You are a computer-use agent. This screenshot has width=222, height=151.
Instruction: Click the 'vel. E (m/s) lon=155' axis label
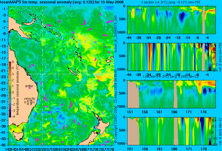click(220, 57)
